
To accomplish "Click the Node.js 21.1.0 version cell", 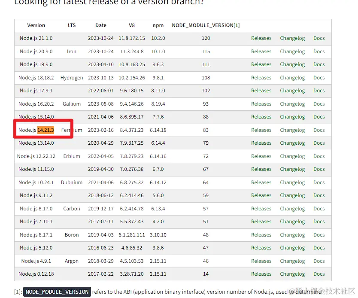I will coord(36,38).
